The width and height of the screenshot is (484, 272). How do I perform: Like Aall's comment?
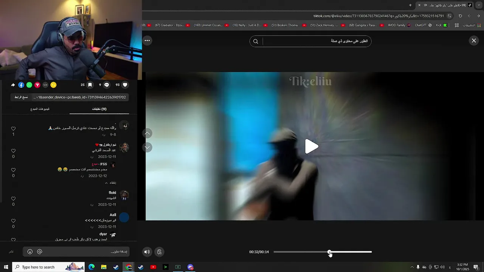13,221
